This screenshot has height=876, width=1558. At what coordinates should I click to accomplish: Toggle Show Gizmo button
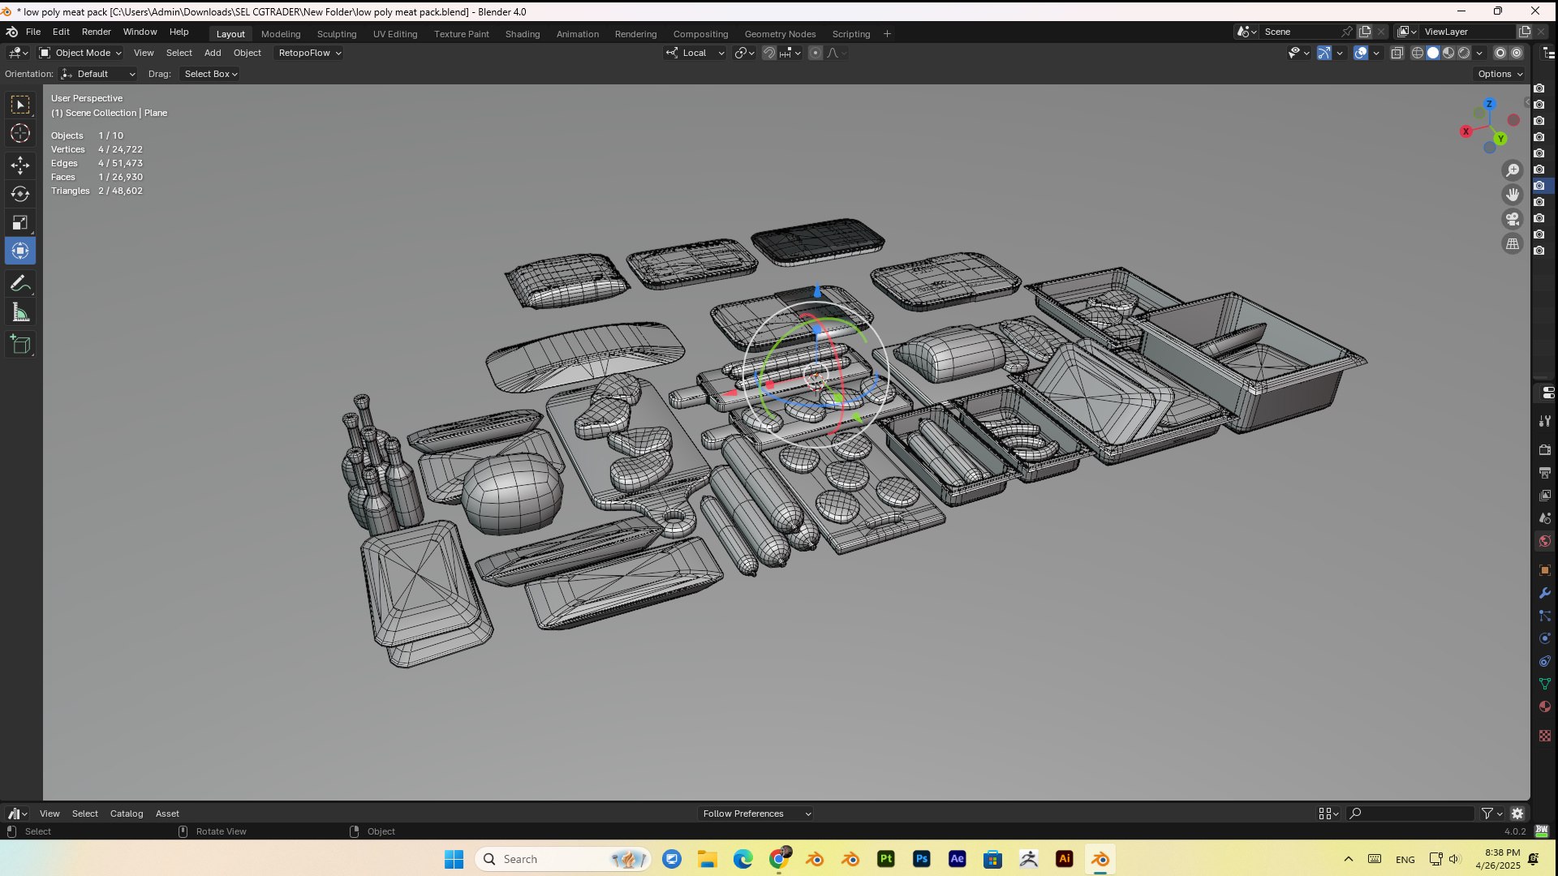[1323, 53]
